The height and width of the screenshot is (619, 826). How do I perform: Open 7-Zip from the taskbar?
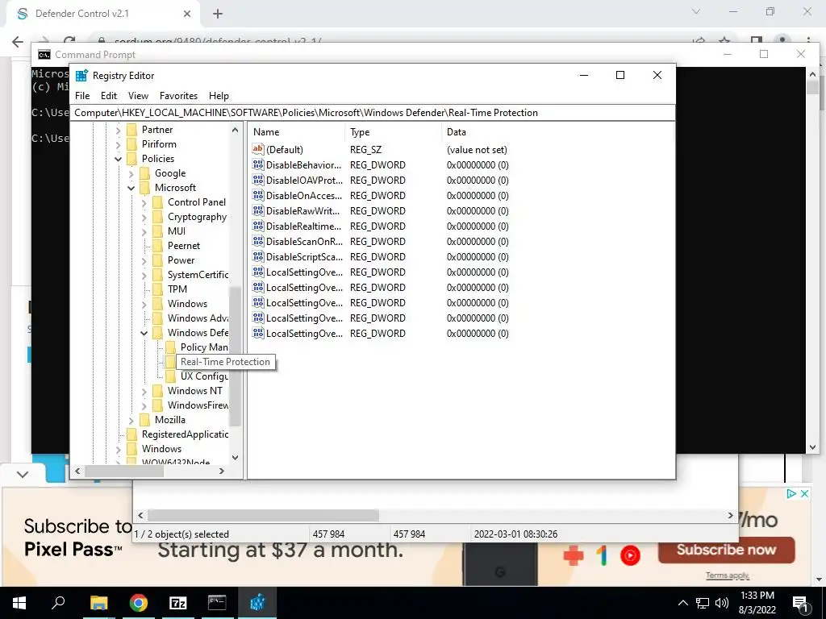tap(177, 603)
